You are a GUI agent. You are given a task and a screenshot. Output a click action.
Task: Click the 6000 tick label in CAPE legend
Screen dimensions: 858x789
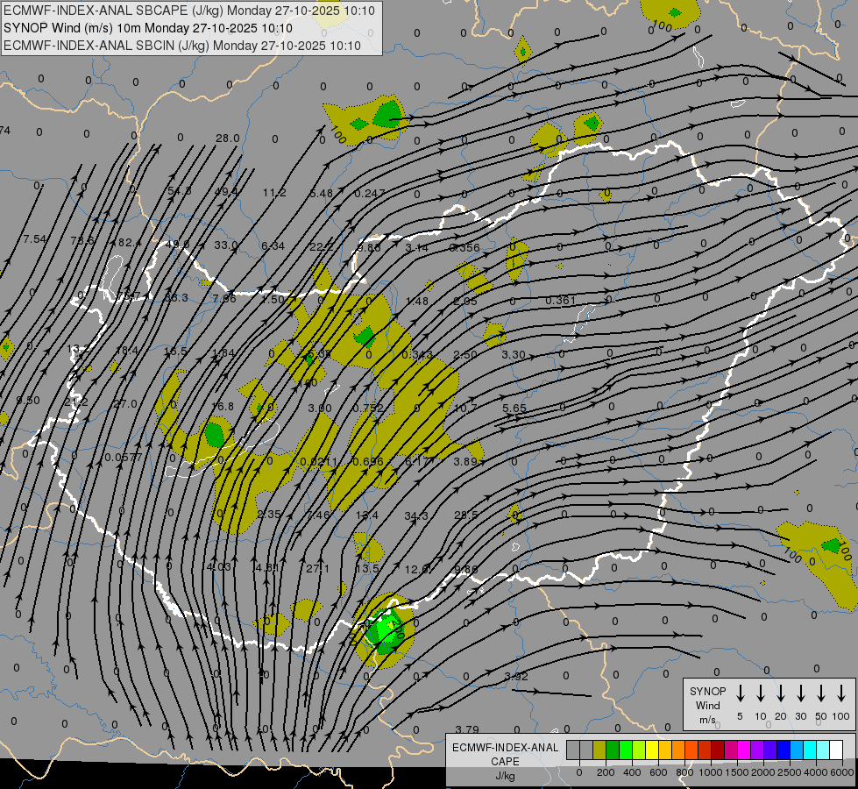[x=842, y=772]
